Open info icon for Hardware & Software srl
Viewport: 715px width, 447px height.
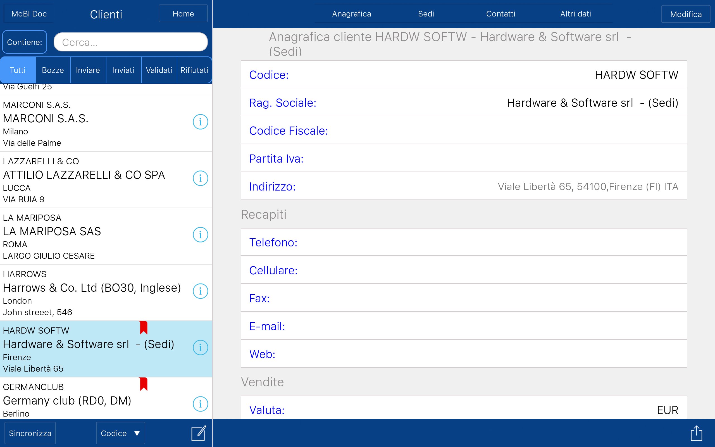(x=200, y=348)
